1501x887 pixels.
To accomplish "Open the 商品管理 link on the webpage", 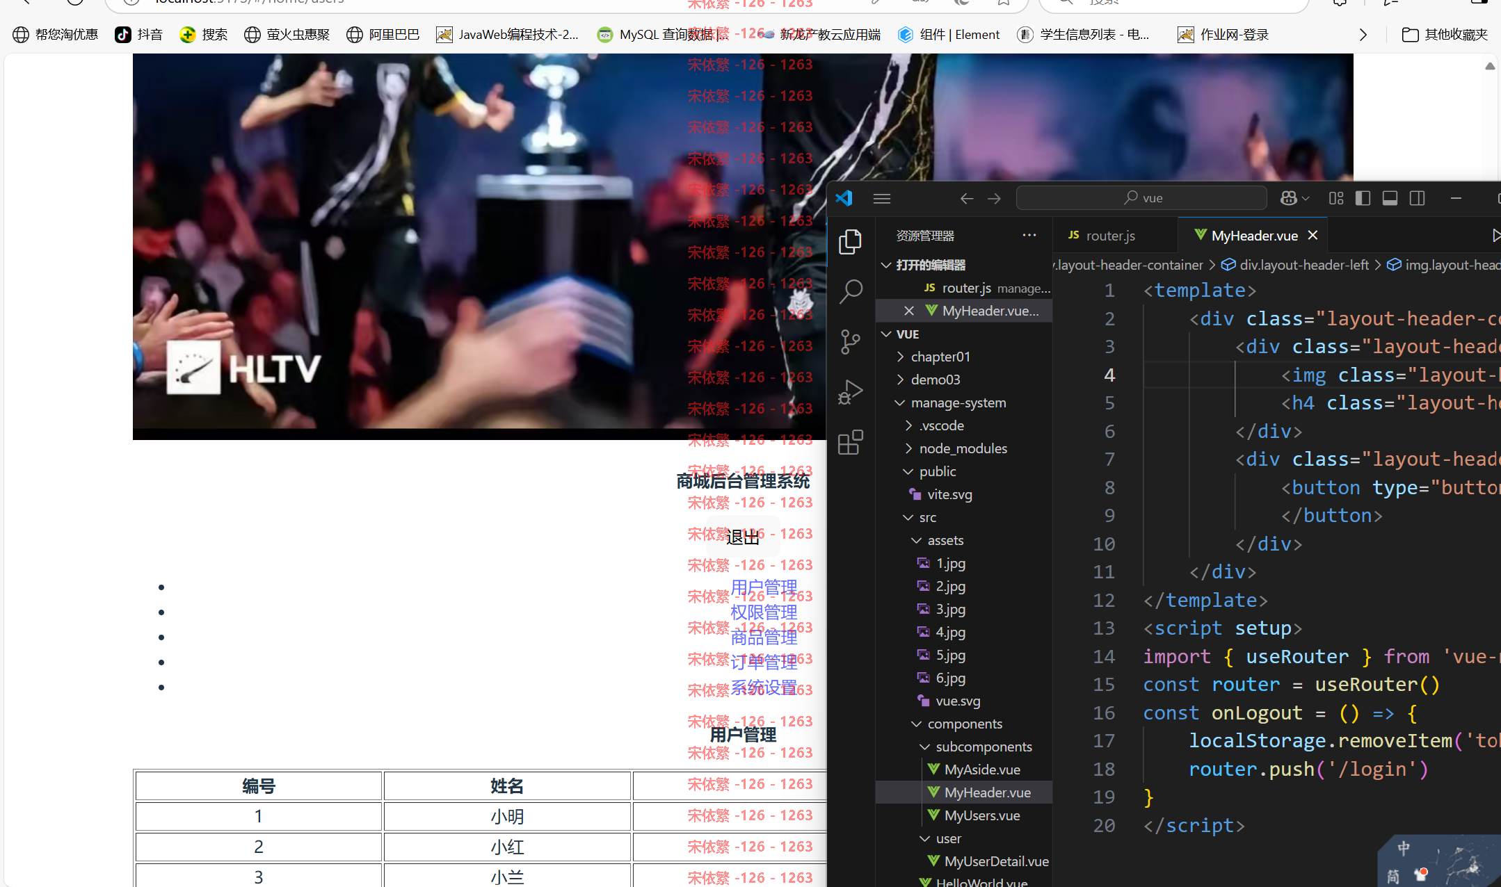I will (x=764, y=637).
